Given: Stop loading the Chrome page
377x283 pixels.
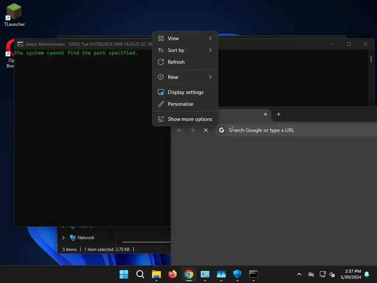Looking at the screenshot, I should pos(206,130).
